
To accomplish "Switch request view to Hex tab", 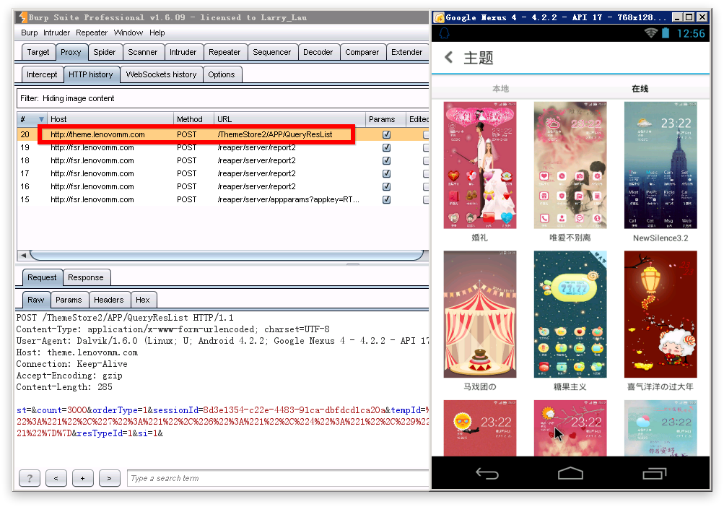I will 143,300.
